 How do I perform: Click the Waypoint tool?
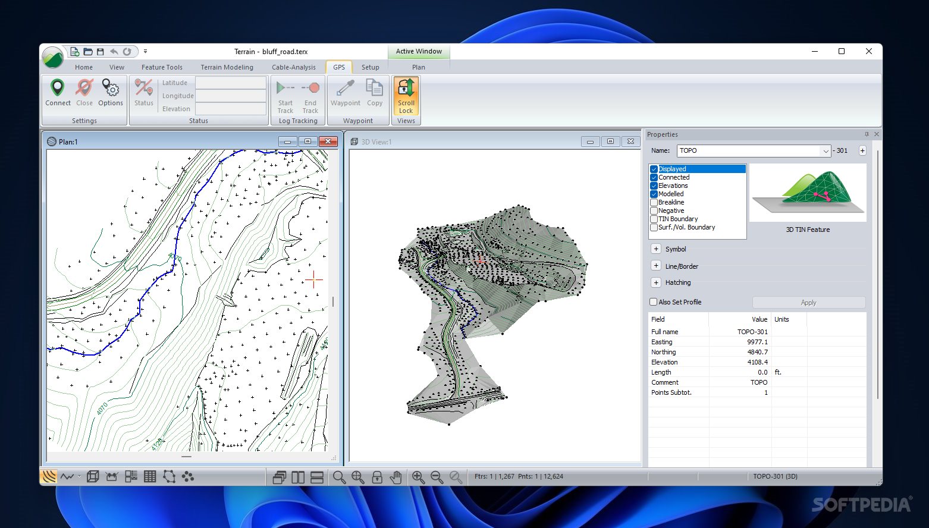pos(346,93)
